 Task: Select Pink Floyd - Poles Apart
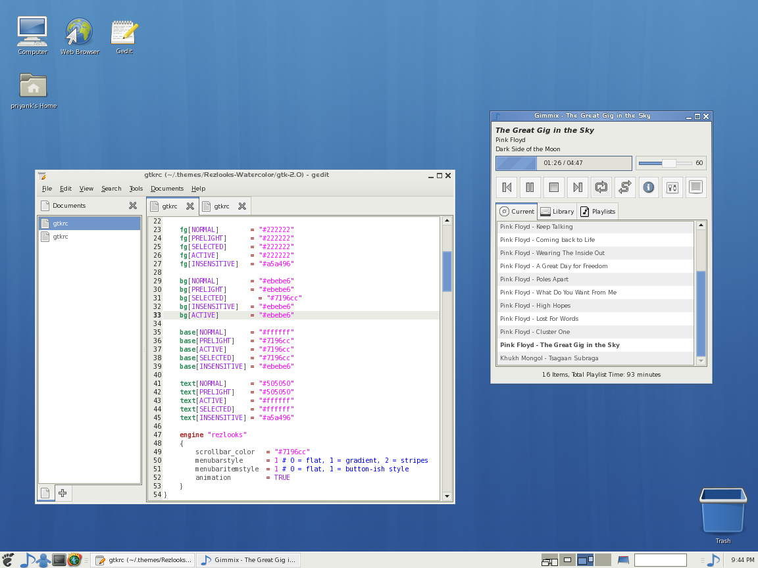click(595, 279)
